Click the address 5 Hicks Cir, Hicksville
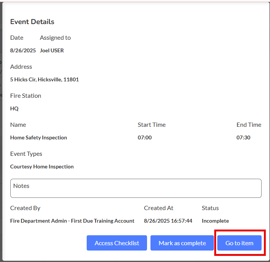This screenshot has width=270, height=262. [x=44, y=79]
